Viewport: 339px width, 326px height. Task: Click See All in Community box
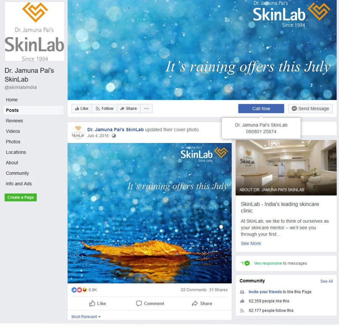pyautogui.click(x=326, y=281)
